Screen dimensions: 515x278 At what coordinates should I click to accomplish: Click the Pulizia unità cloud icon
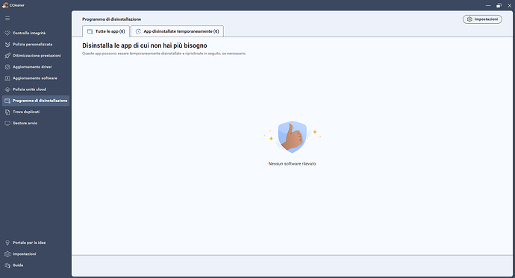[x=7, y=89]
